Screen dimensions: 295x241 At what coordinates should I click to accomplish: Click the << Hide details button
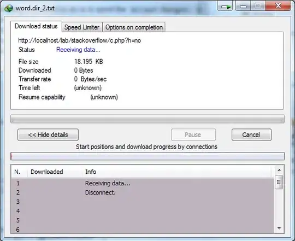48,134
